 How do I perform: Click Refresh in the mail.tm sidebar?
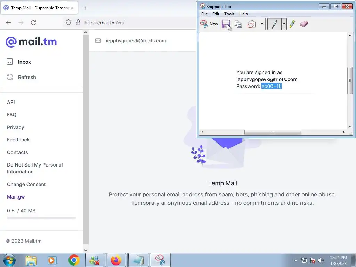27,77
